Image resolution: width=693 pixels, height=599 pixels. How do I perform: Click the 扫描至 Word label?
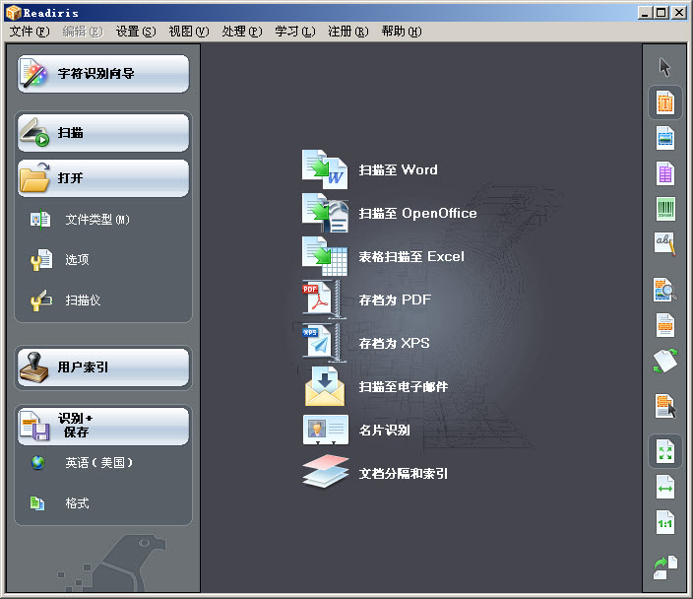coord(398,169)
